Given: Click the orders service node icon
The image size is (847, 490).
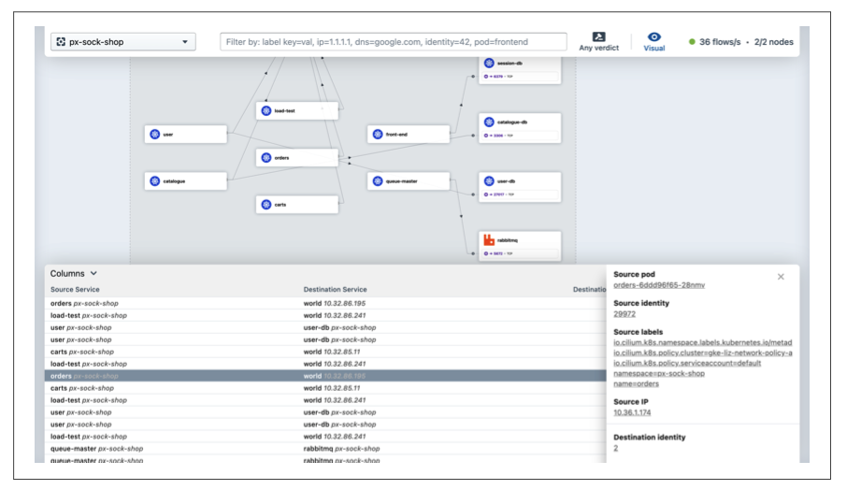Looking at the screenshot, I should coord(266,158).
